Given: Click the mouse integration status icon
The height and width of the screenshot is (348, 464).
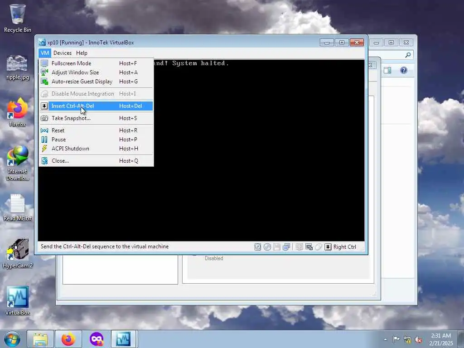Looking at the screenshot, I should point(319,247).
